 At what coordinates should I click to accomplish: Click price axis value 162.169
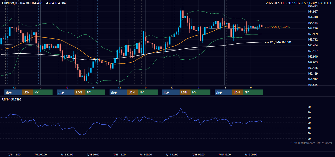313,74
